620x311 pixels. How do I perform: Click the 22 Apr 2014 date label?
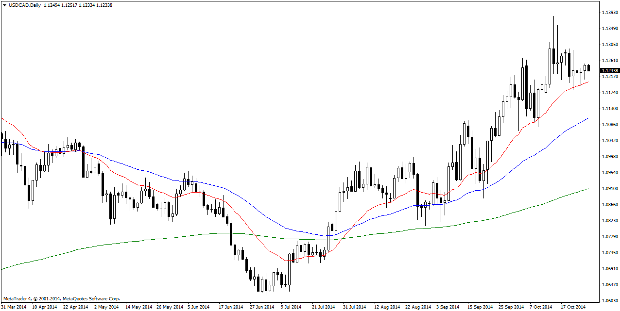(76, 307)
